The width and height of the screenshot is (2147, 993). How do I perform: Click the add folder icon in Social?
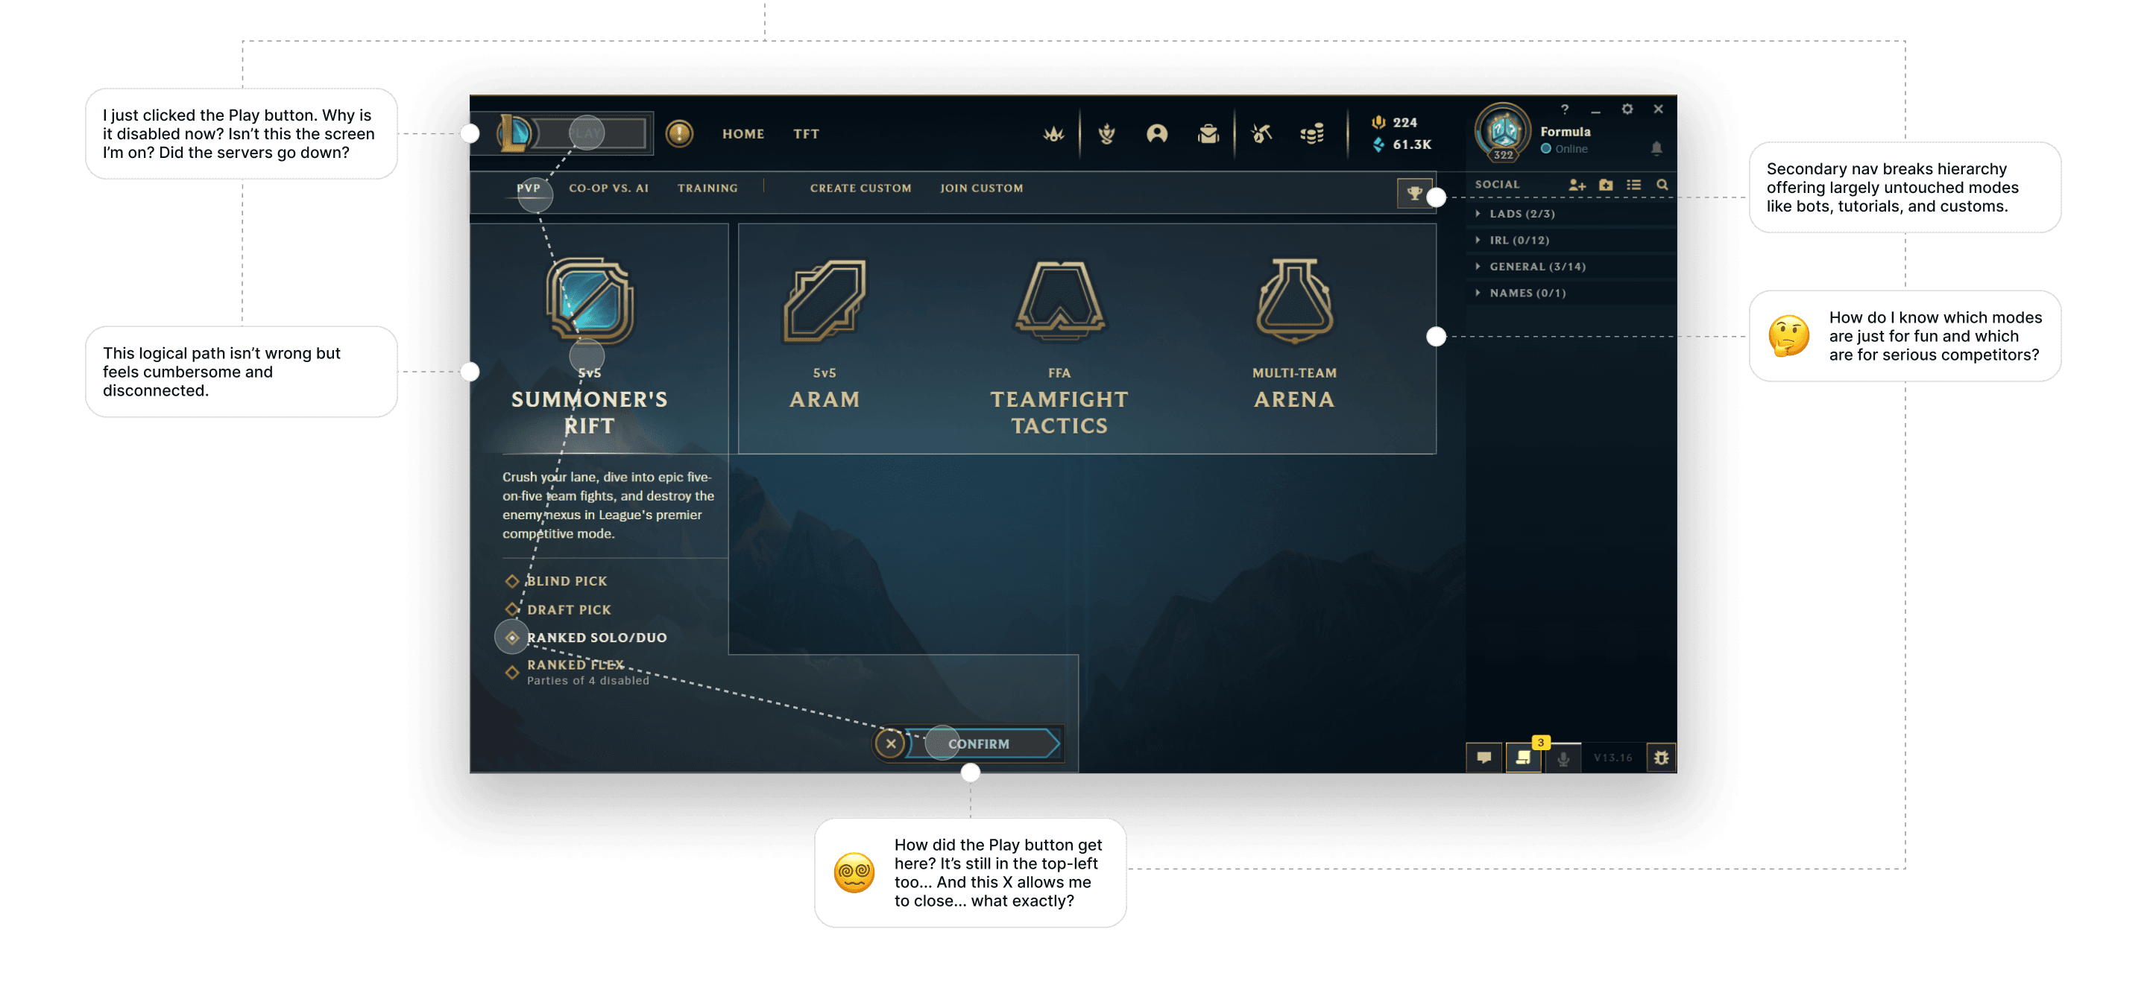pyautogui.click(x=1605, y=185)
